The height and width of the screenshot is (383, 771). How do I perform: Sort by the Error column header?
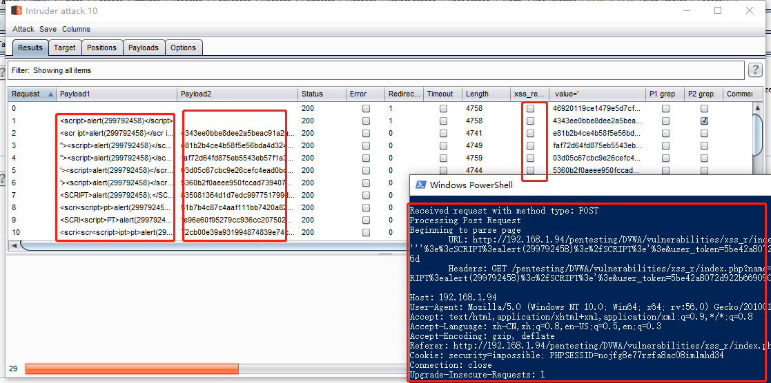click(365, 94)
